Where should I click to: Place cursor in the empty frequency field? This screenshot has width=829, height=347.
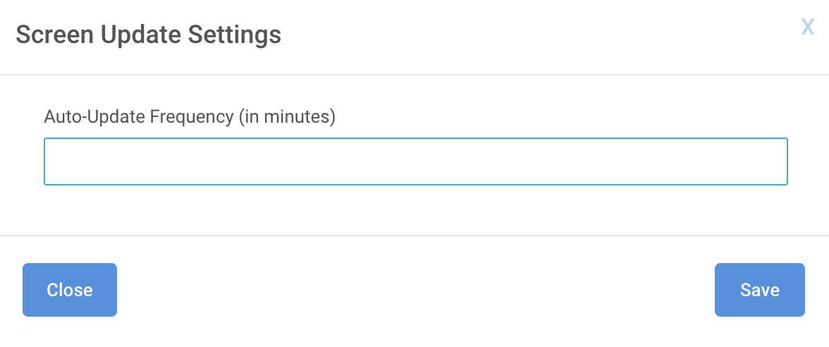[x=416, y=162]
